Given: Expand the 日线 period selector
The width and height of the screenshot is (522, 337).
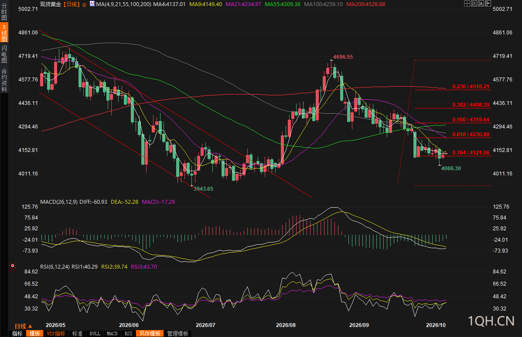Looking at the screenshot, I should [x=23, y=326].
